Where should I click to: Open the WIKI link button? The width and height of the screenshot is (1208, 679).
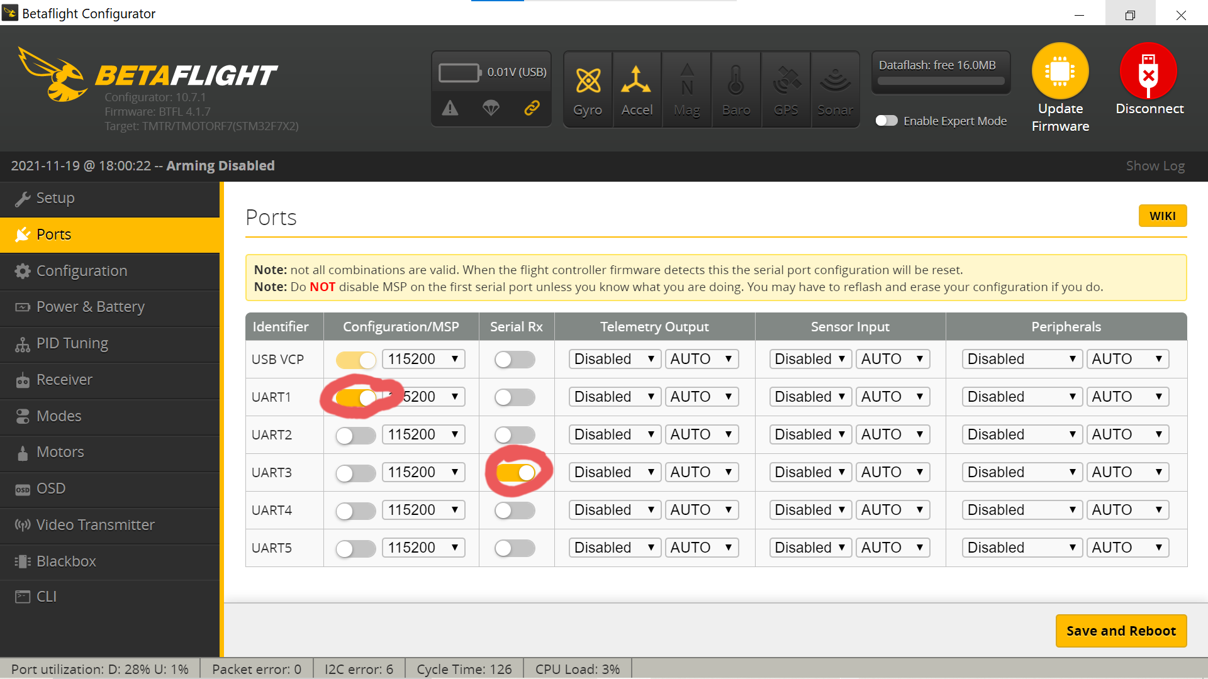click(1163, 216)
